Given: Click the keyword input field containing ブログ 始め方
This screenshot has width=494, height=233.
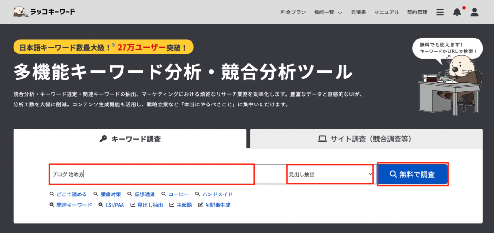Looking at the screenshot, I should point(151,174).
